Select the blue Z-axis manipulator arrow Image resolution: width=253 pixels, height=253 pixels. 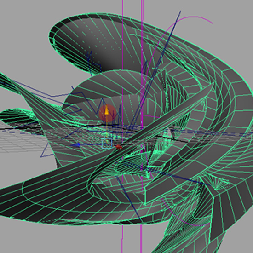click(76, 145)
